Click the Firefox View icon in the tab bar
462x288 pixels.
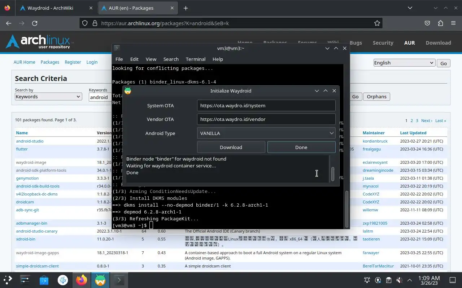click(7, 8)
